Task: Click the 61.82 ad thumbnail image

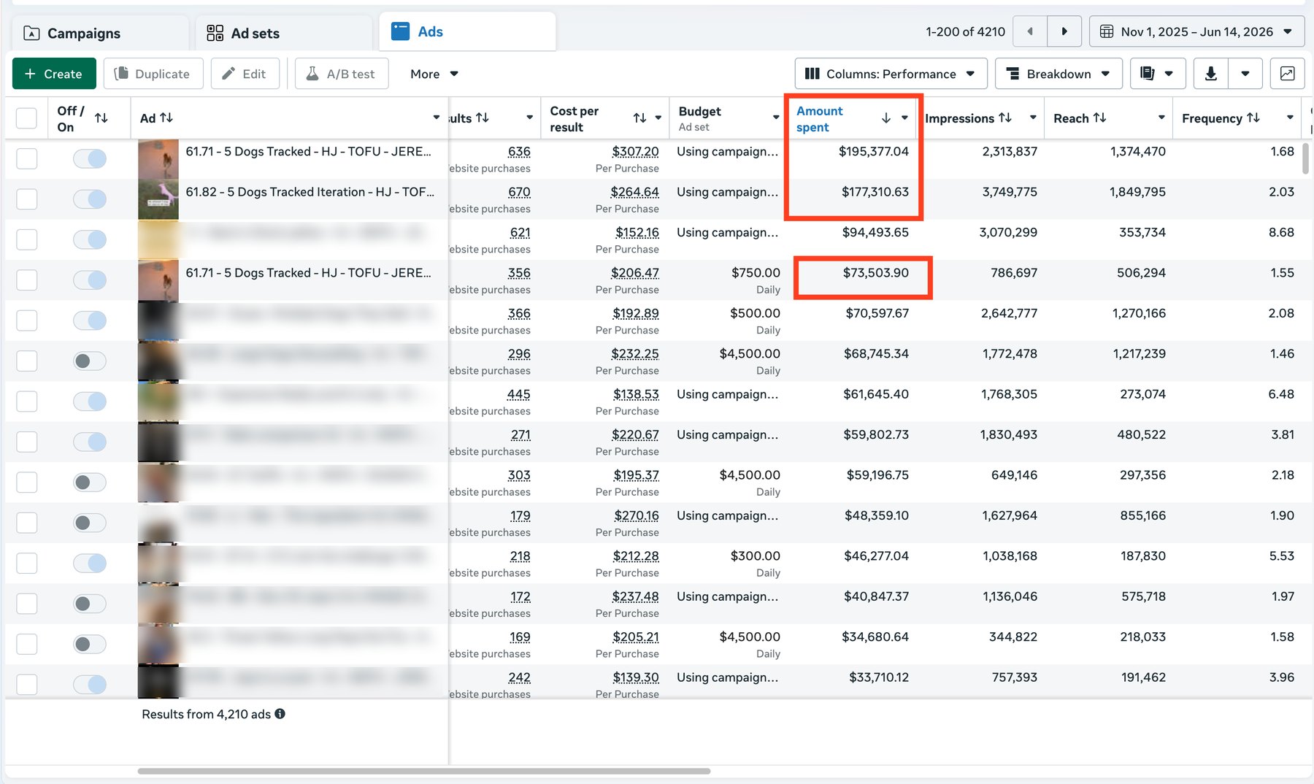Action: point(158,199)
